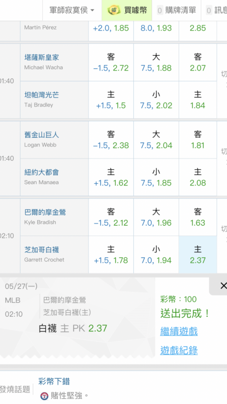Screen dimensions: 227x404
Task: Open the 彩幣下錯 hot topic
Action: 54,381
